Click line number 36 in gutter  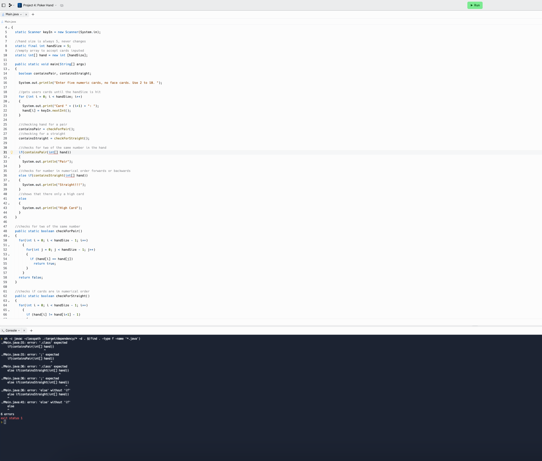(x=5, y=176)
